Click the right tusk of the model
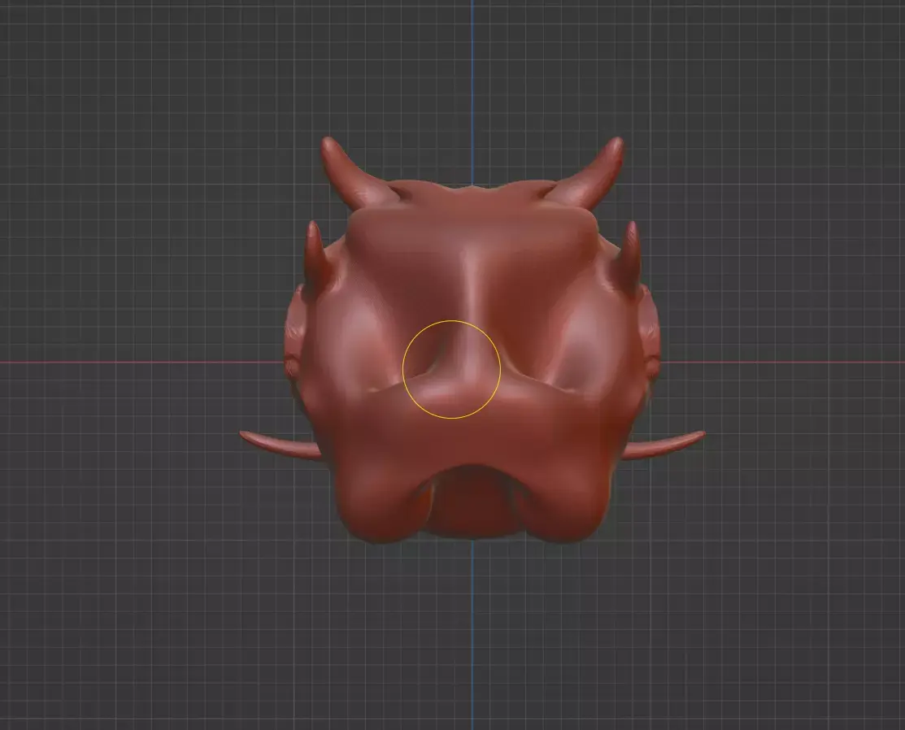This screenshot has height=730, width=905. (x=664, y=445)
